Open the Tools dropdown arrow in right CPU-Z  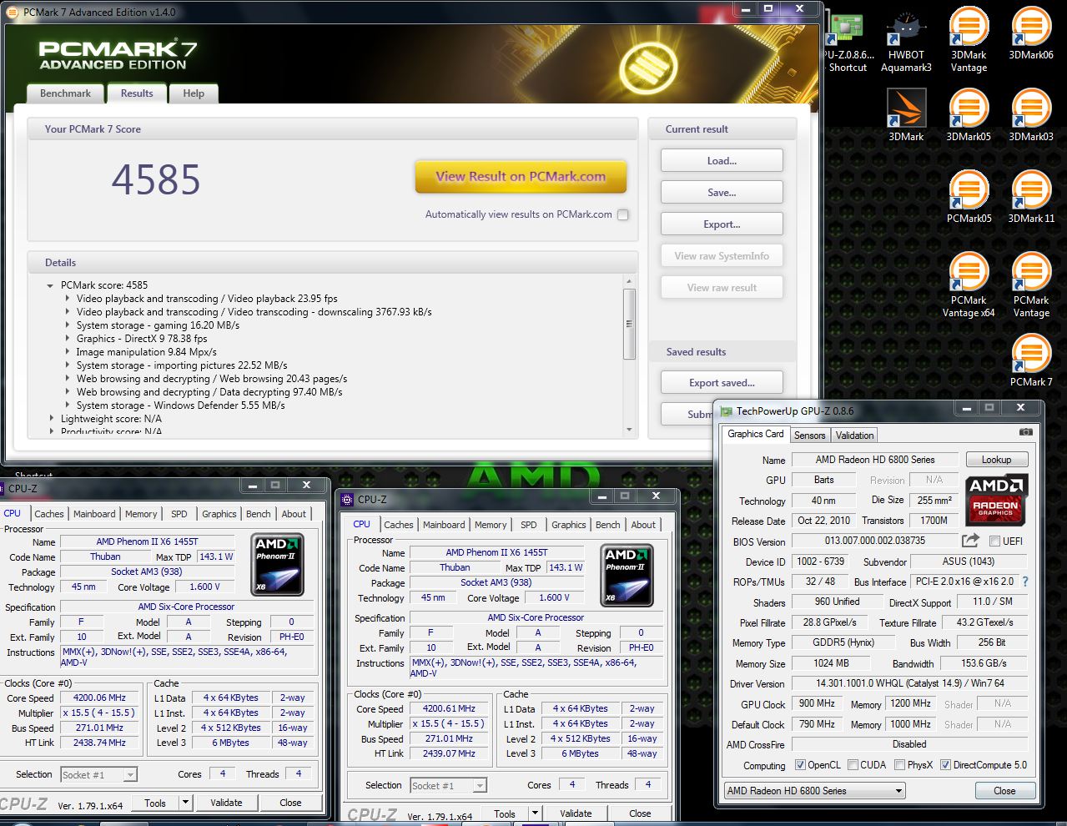[536, 813]
